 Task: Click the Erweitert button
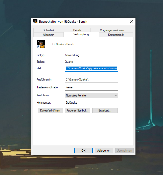coord(105,110)
